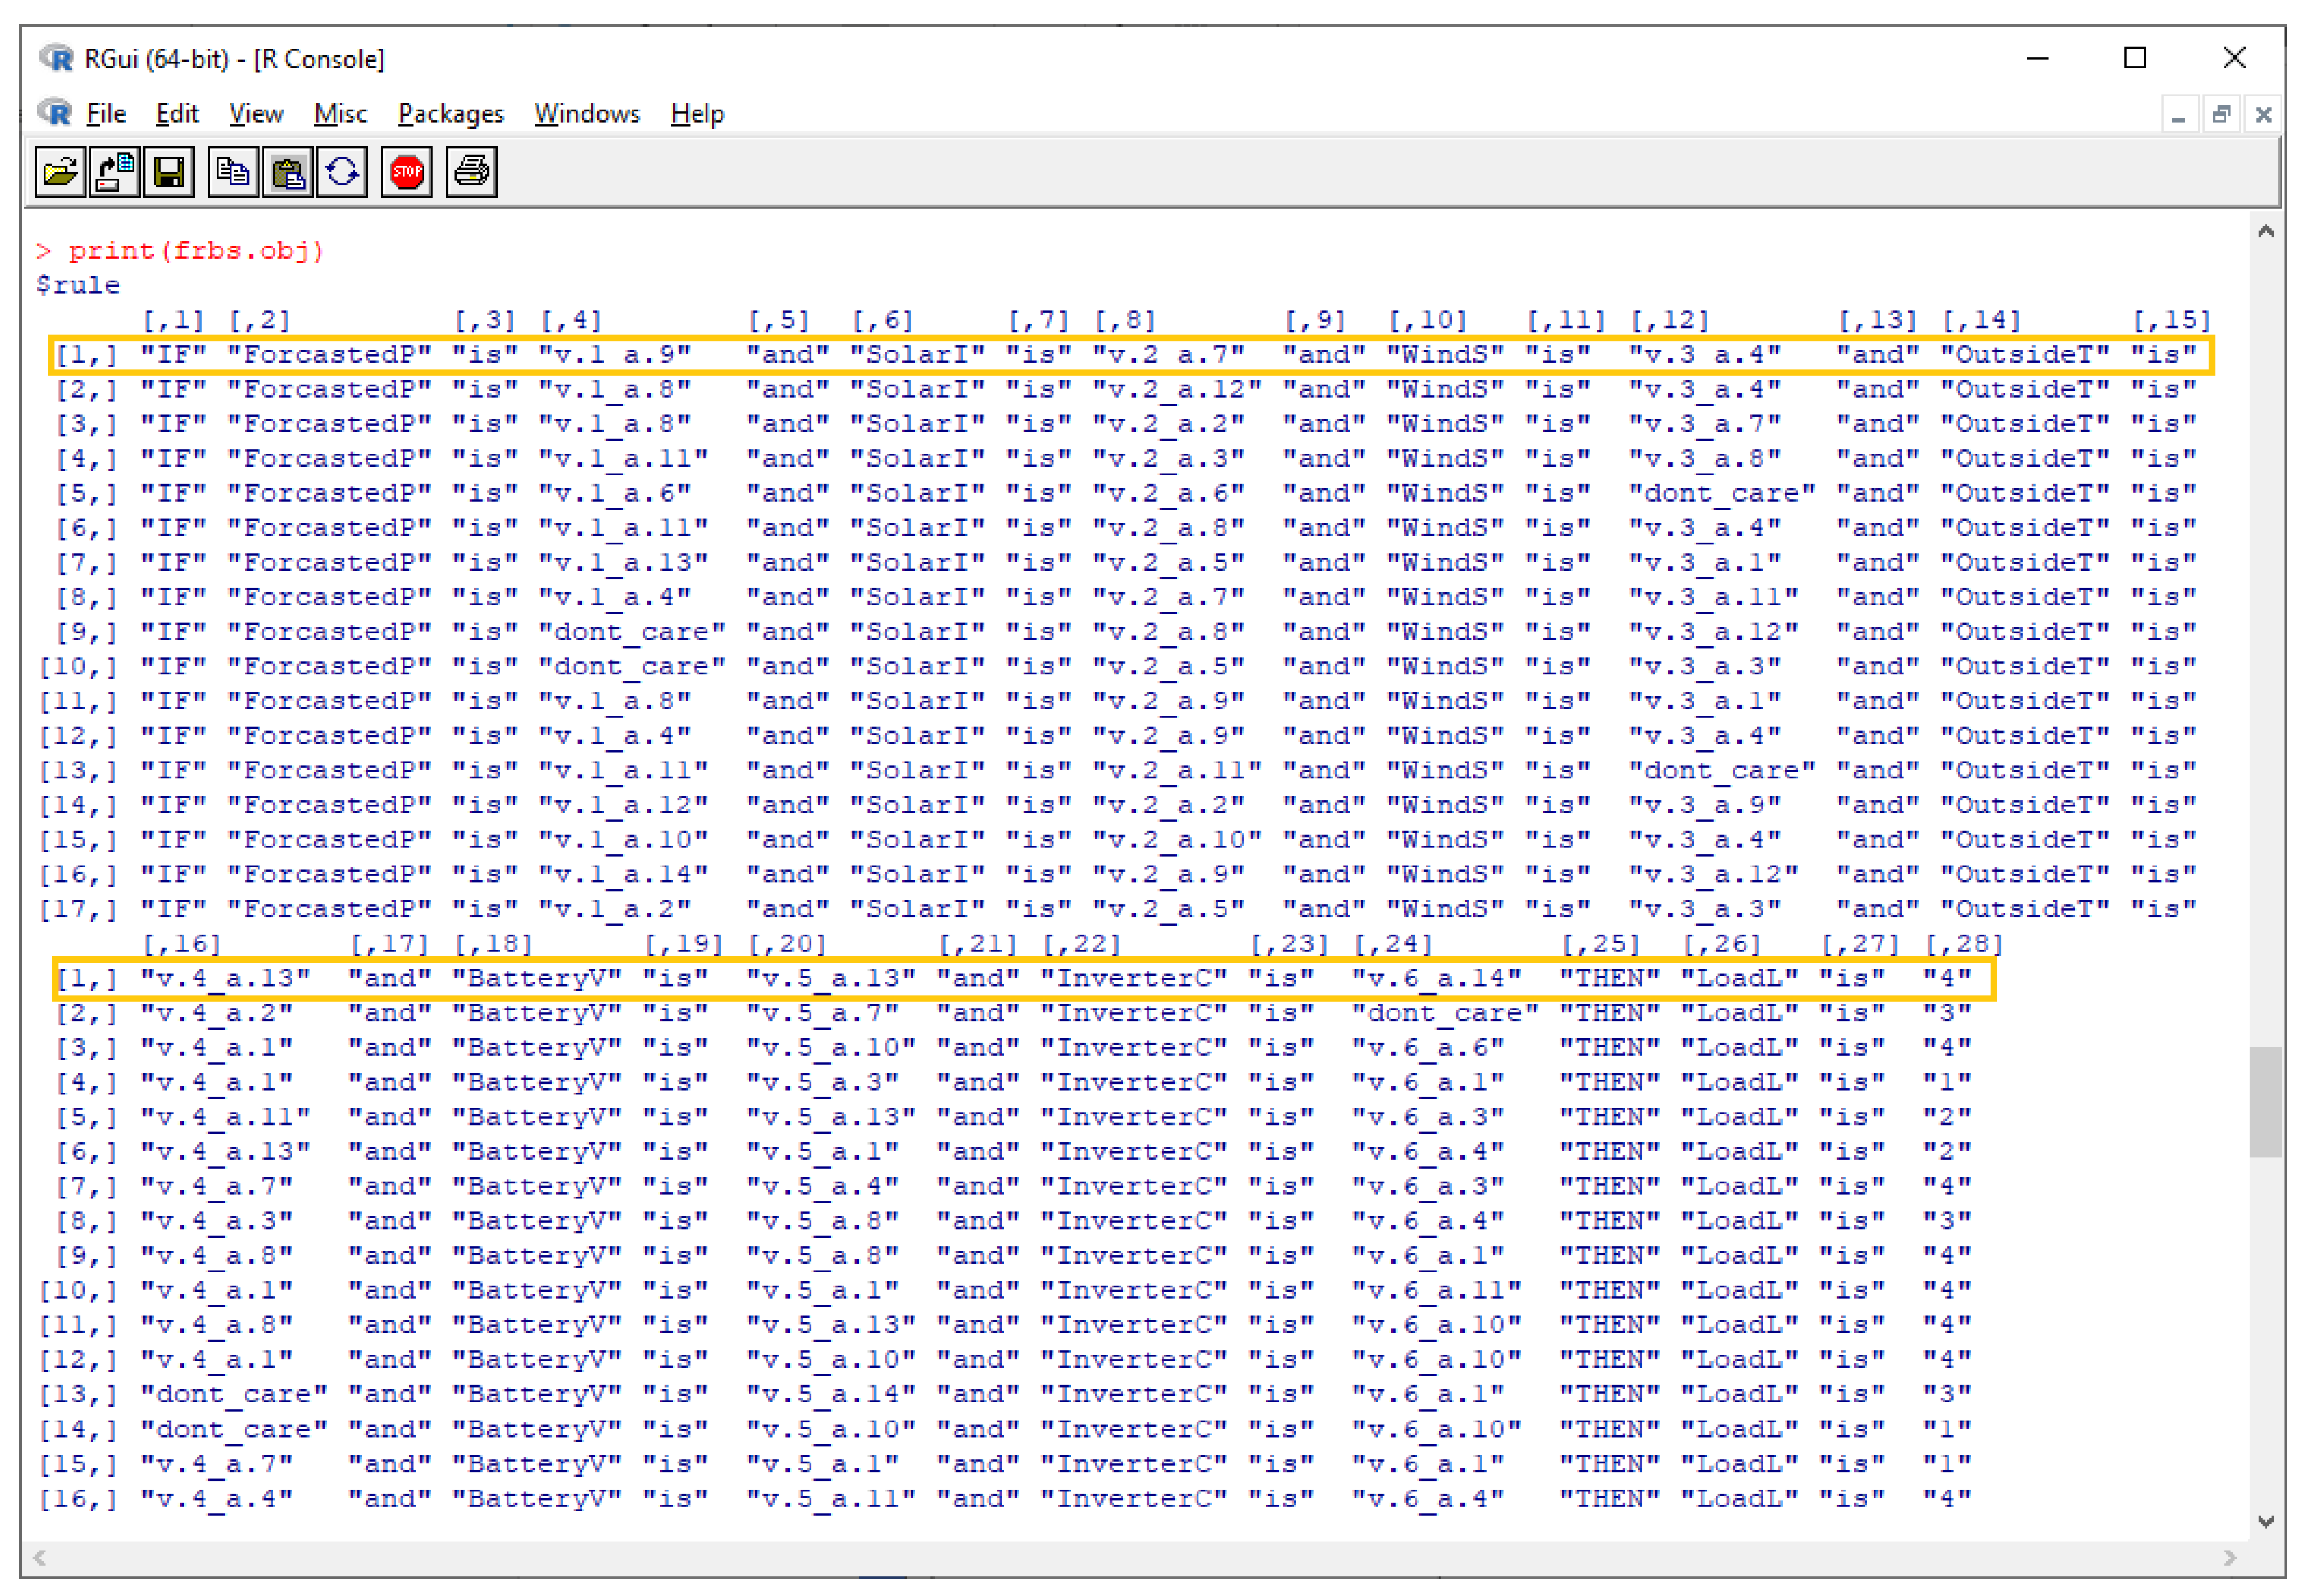The width and height of the screenshot is (2311, 1596).
Task: Click the vertical scrollbar up arrow
Action: point(2266,232)
